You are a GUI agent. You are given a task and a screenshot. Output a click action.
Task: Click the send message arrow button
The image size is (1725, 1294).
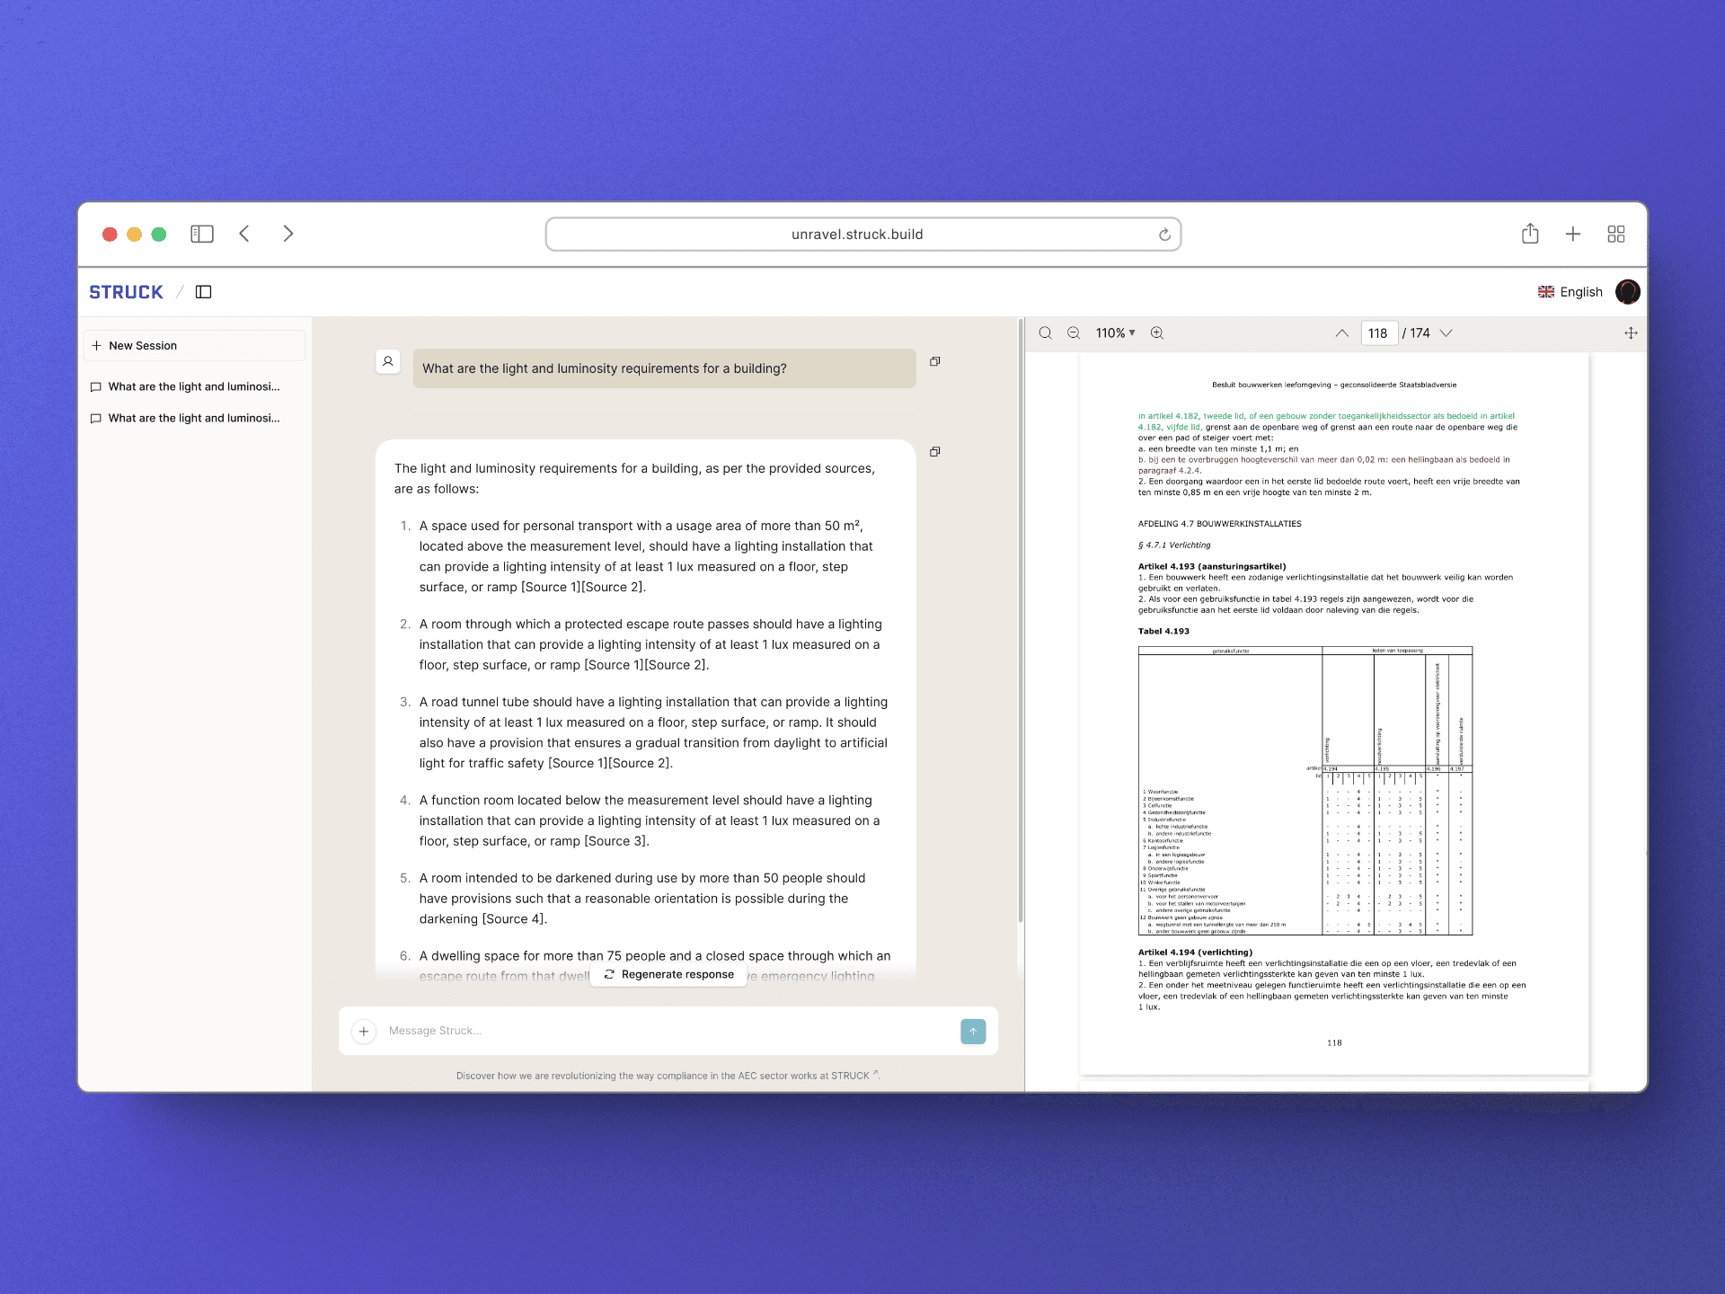pos(972,1031)
